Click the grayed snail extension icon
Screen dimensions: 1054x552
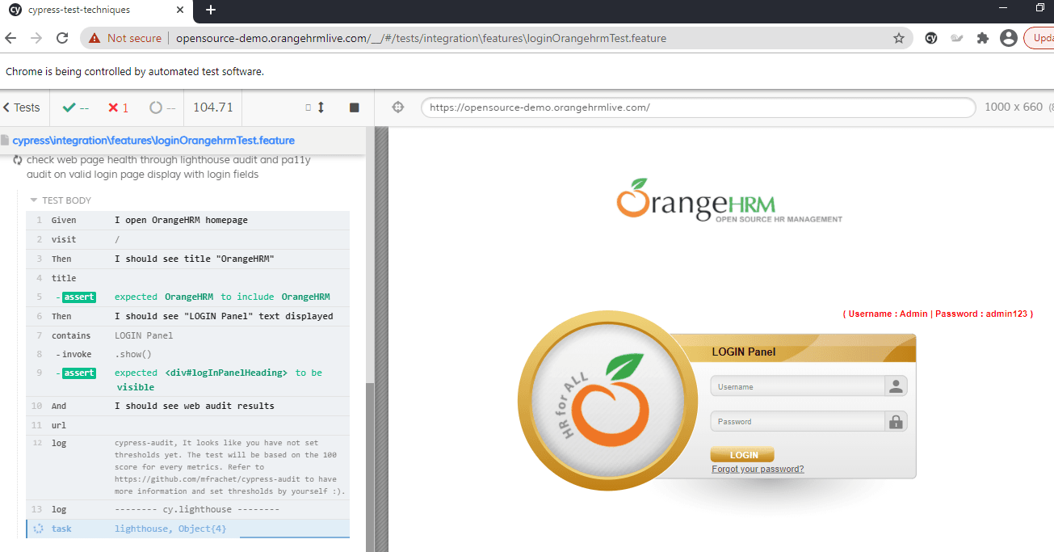[957, 38]
